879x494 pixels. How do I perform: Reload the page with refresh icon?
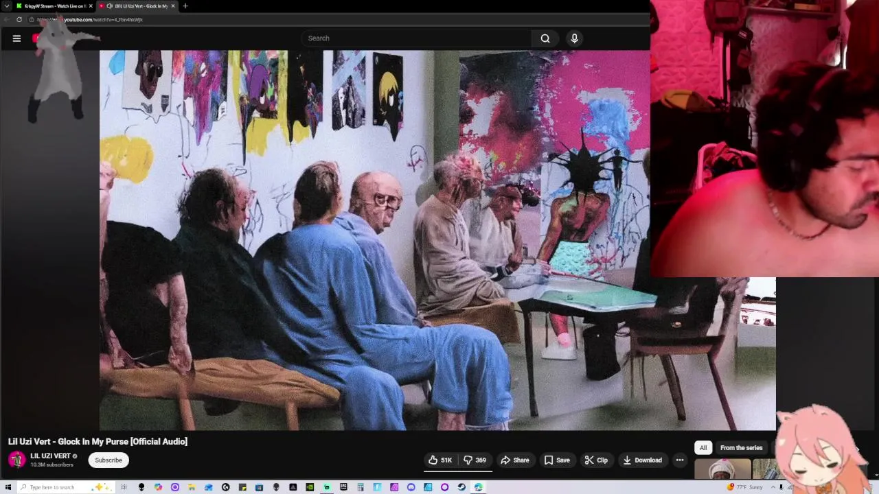click(19, 20)
